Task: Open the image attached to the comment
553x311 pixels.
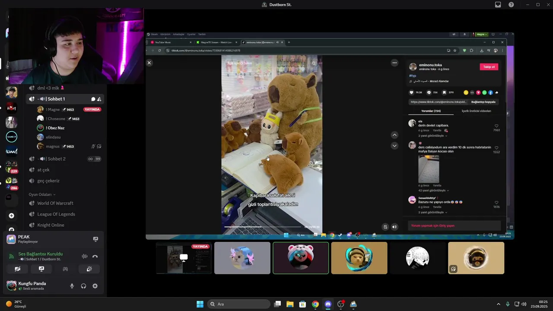Action: (429, 169)
